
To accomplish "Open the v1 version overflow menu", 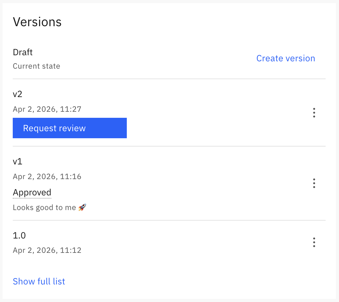I will click(x=314, y=183).
